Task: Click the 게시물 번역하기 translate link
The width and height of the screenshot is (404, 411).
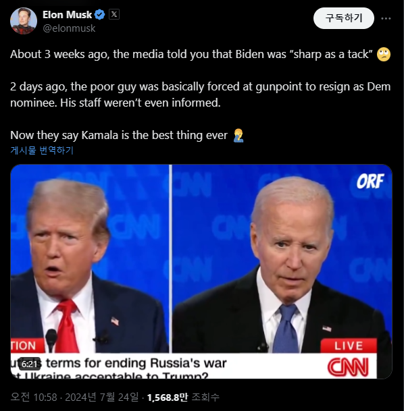Action: 42,150
